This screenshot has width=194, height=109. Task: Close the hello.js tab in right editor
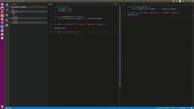click(x=131, y=4)
